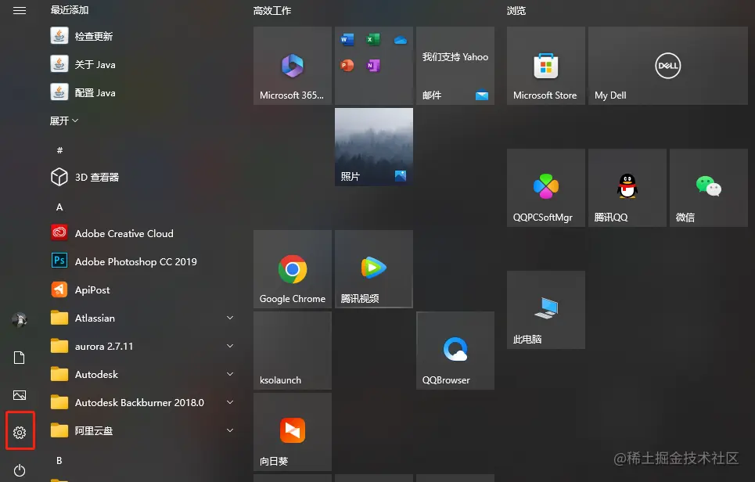Screen dimensions: 755x482
Task: Click the OneDrive icon in Office tile
Action: coord(400,40)
